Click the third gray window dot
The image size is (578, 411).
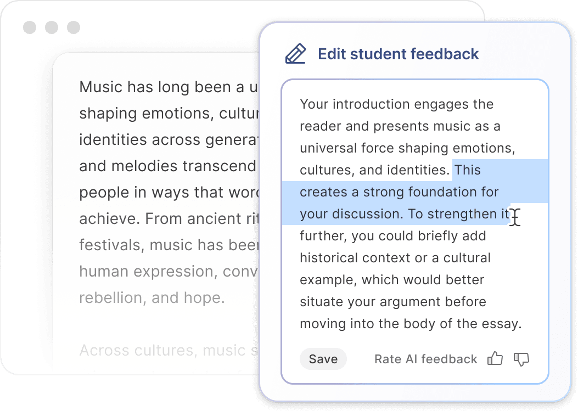point(73,27)
